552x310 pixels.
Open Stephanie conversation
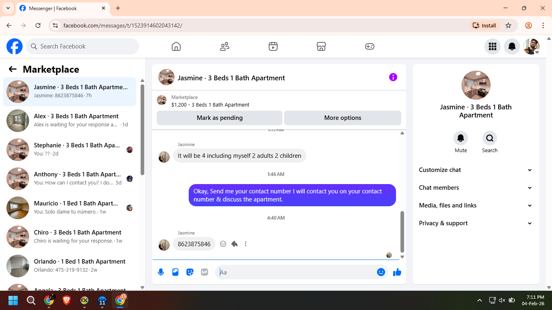click(70, 150)
